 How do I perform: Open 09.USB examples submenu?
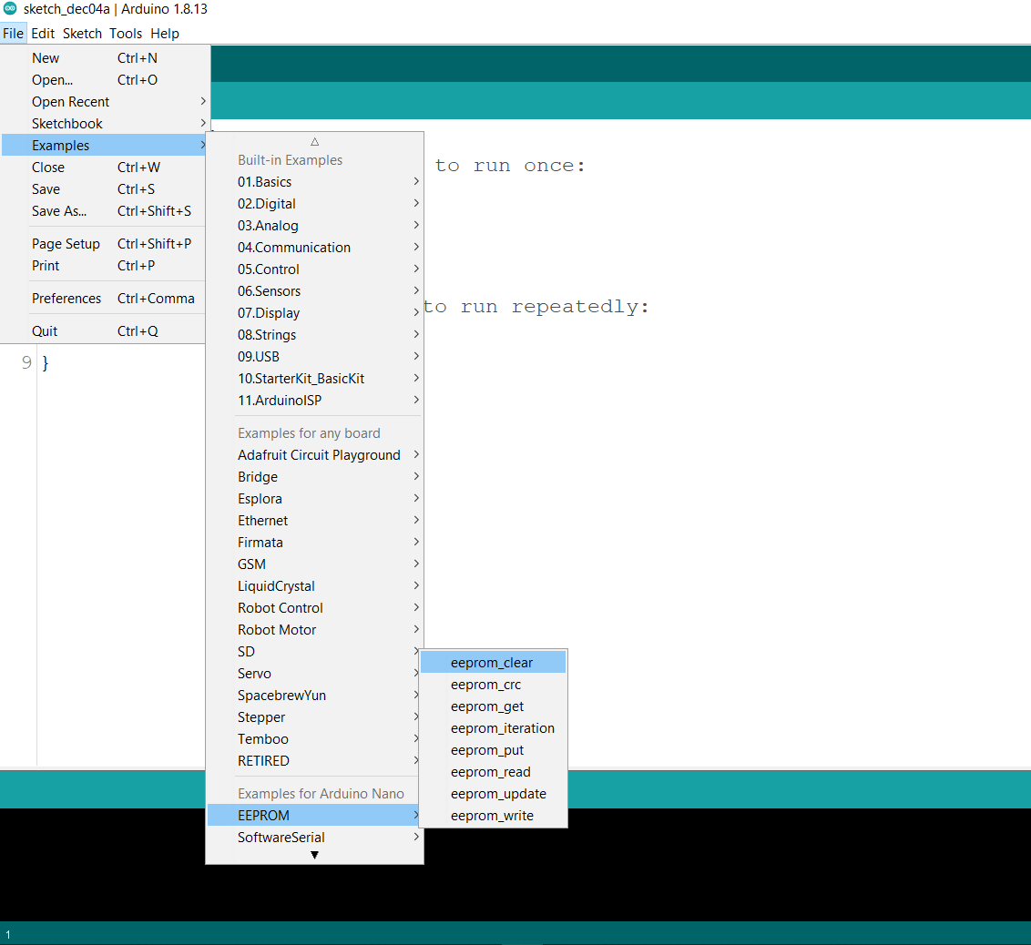coord(314,356)
